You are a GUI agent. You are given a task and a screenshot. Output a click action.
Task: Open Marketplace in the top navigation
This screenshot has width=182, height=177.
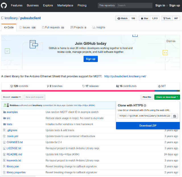65,5
